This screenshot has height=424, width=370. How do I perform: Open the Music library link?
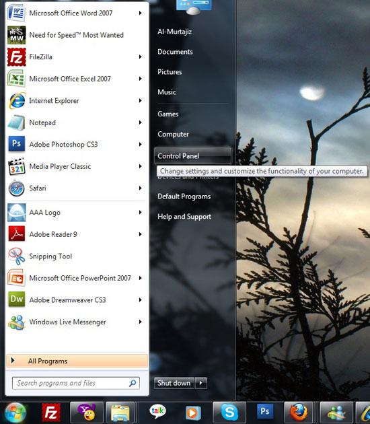[167, 92]
